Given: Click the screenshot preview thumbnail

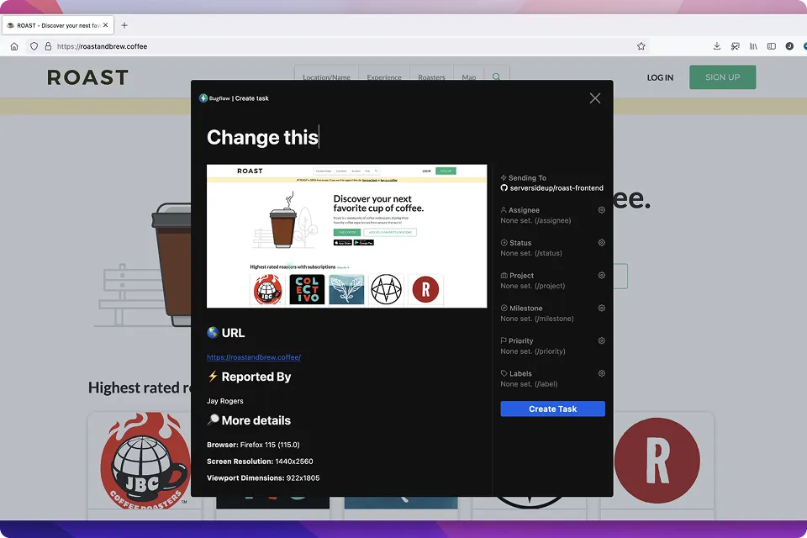Looking at the screenshot, I should pos(346,235).
